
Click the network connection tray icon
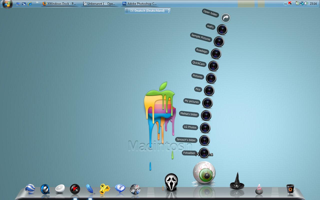[x=302, y=3]
